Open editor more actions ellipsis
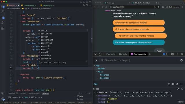This screenshot has height=104, width=185. pos(90,5)
